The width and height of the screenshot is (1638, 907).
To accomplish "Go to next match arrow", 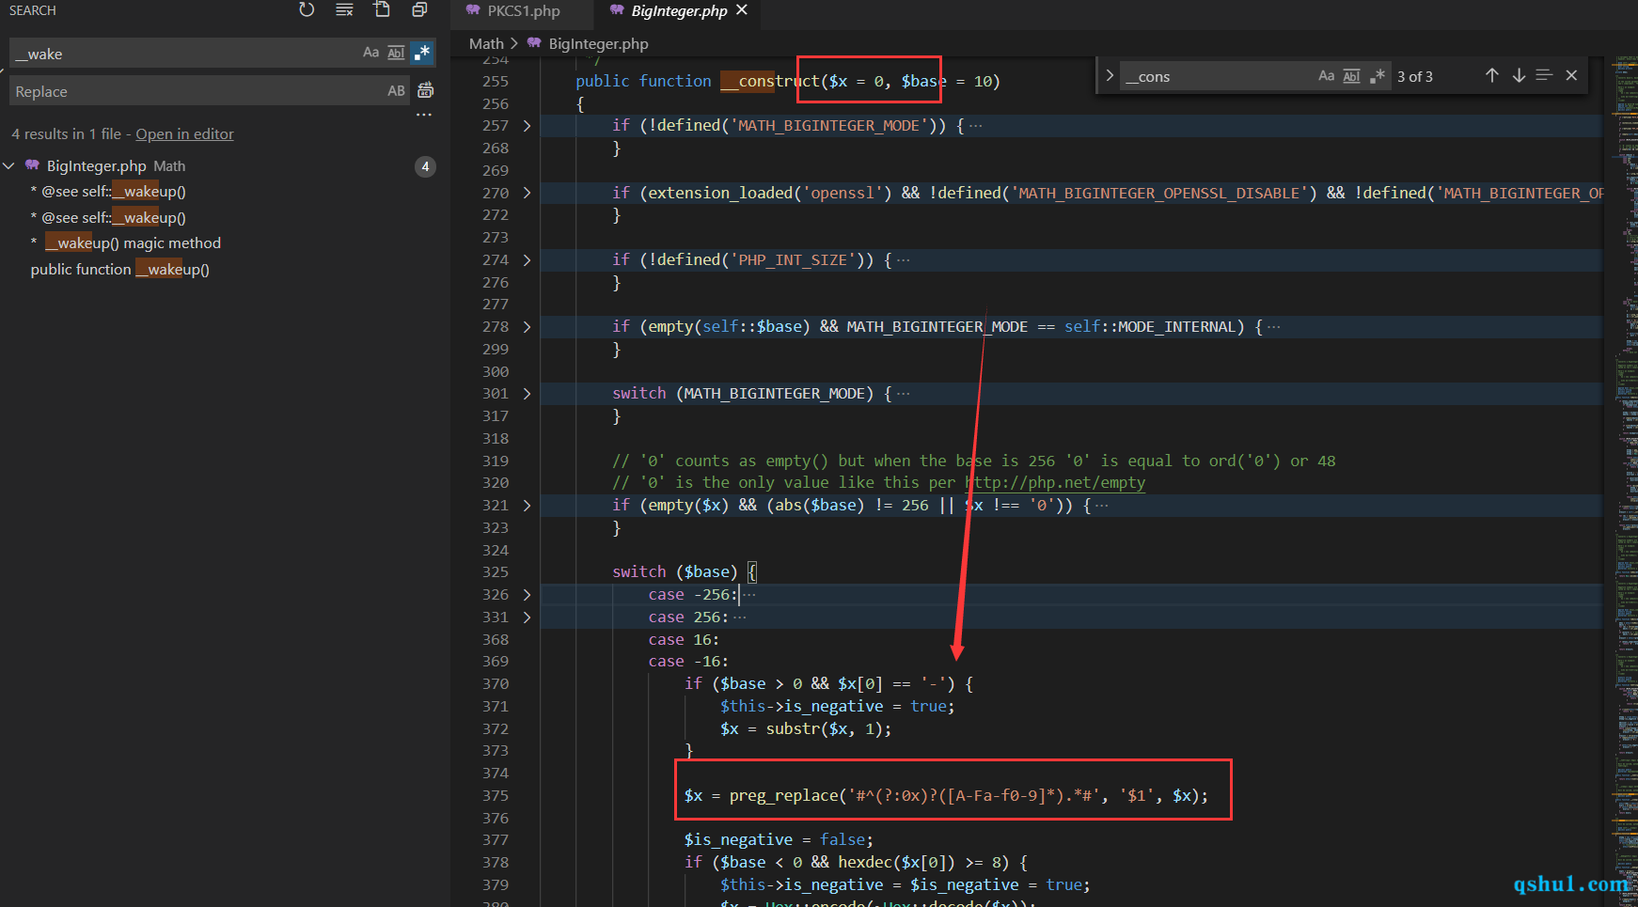I will point(1519,75).
